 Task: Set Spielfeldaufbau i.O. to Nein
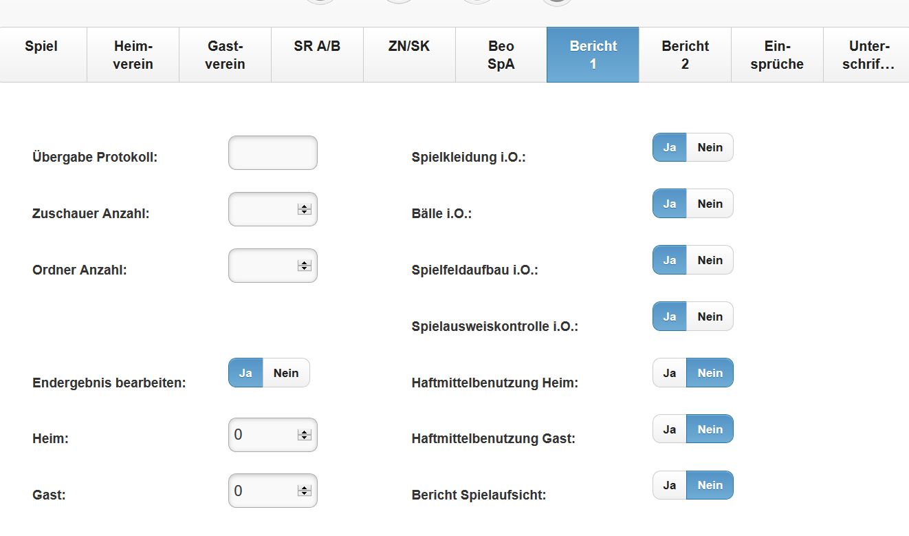point(710,260)
